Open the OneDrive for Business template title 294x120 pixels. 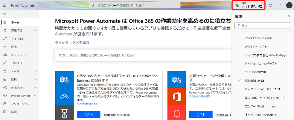click(117, 78)
